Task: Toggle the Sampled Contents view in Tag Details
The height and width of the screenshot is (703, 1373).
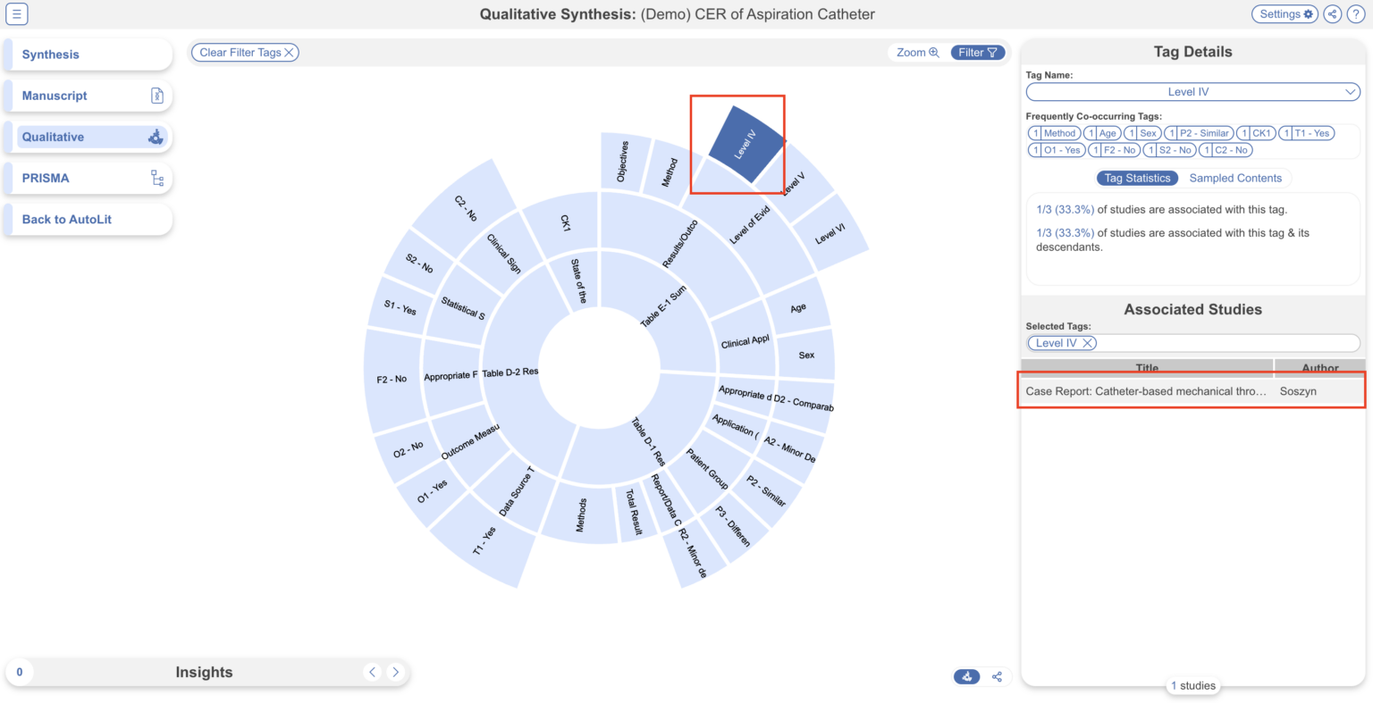Action: point(1236,178)
